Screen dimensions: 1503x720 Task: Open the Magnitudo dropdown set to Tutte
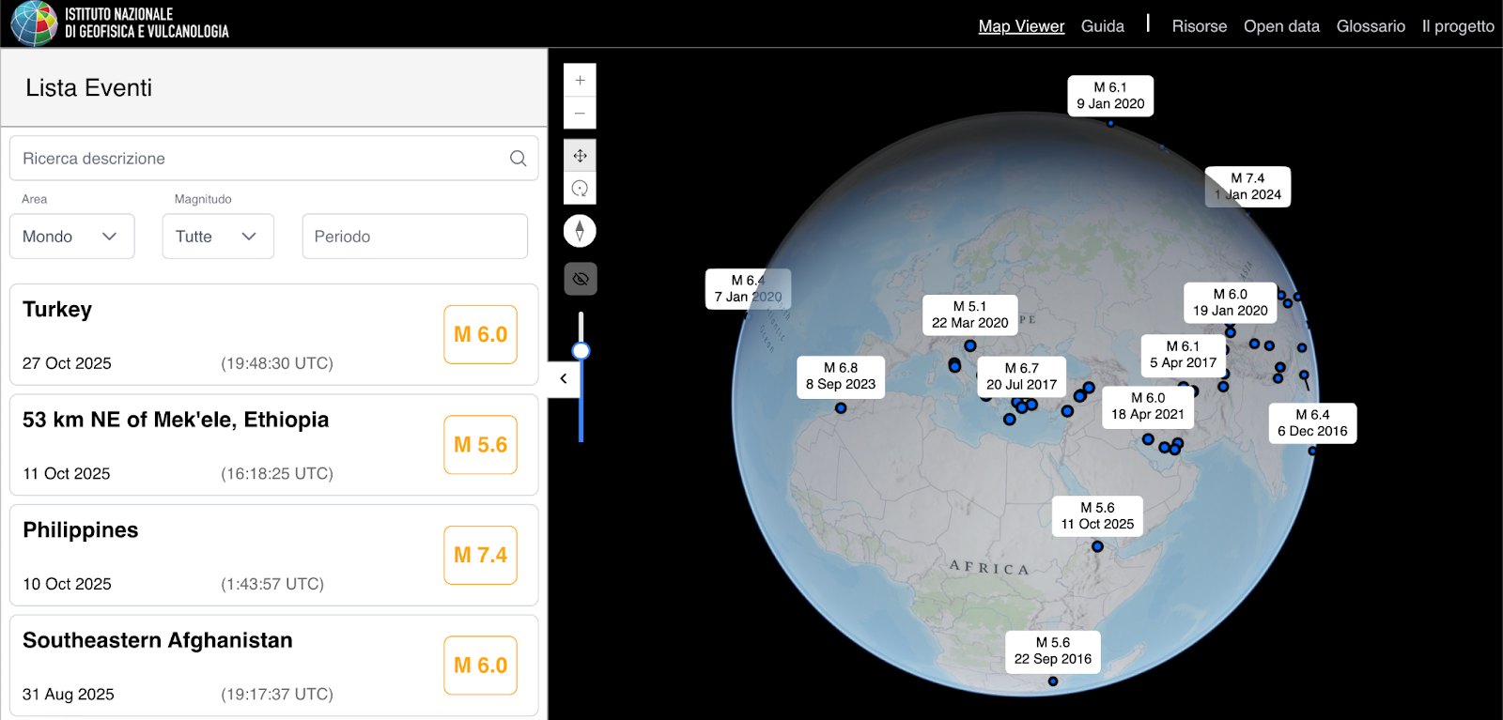click(x=217, y=237)
